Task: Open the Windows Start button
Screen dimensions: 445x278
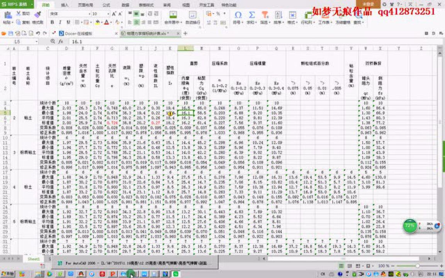Action: (8, 274)
